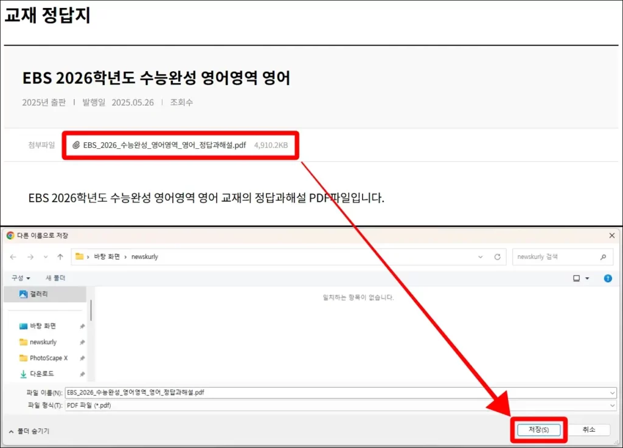The width and height of the screenshot is (623, 448).
Task: Unpin newskurly with its pin icon
Action: [82, 342]
